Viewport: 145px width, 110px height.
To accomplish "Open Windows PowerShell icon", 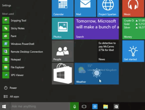I will point(6,44).
